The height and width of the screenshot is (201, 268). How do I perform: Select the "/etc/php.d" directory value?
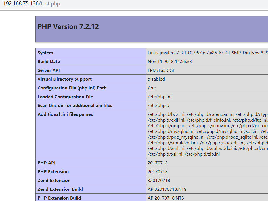point(158,105)
